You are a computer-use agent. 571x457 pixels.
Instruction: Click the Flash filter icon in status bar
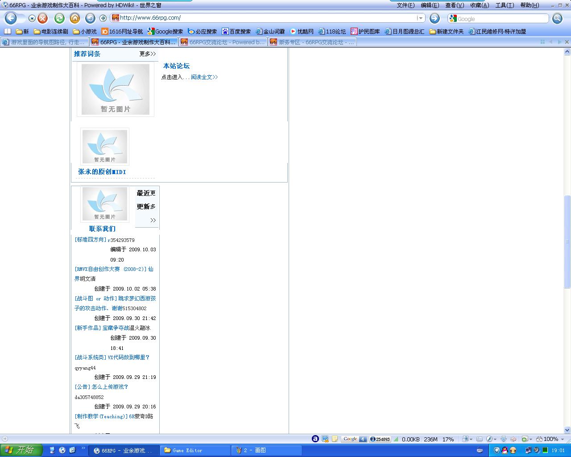(x=489, y=439)
